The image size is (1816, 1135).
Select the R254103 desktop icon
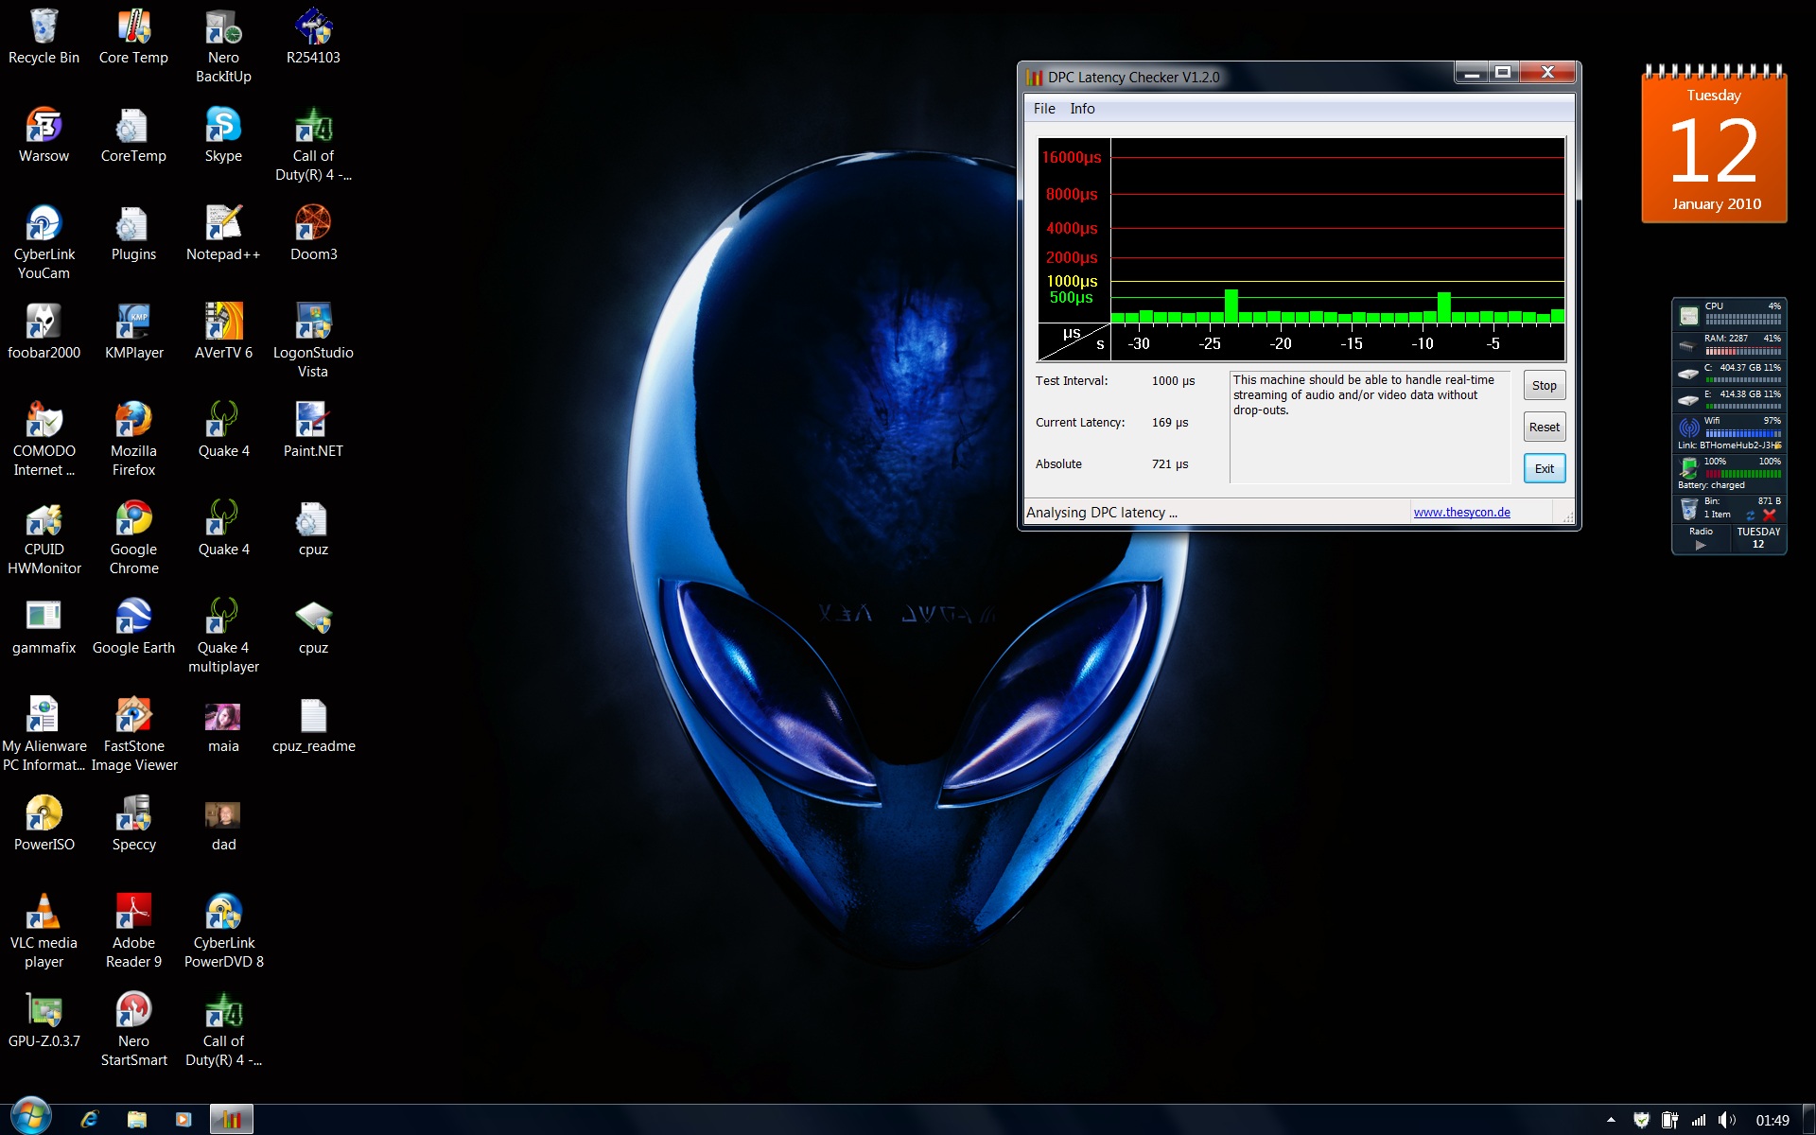[x=313, y=38]
